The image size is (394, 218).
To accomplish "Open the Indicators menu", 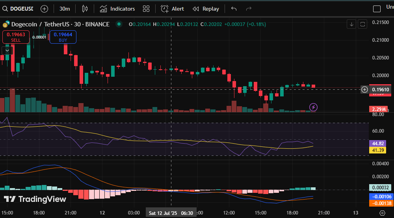I will 117,9.
